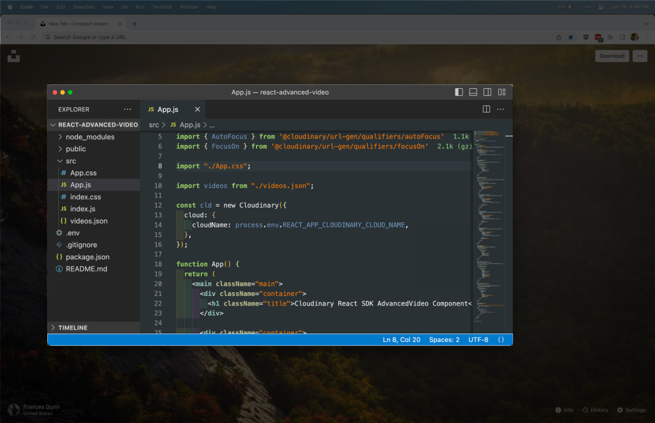Open index.css file
This screenshot has height=423, width=655.
(94, 197)
